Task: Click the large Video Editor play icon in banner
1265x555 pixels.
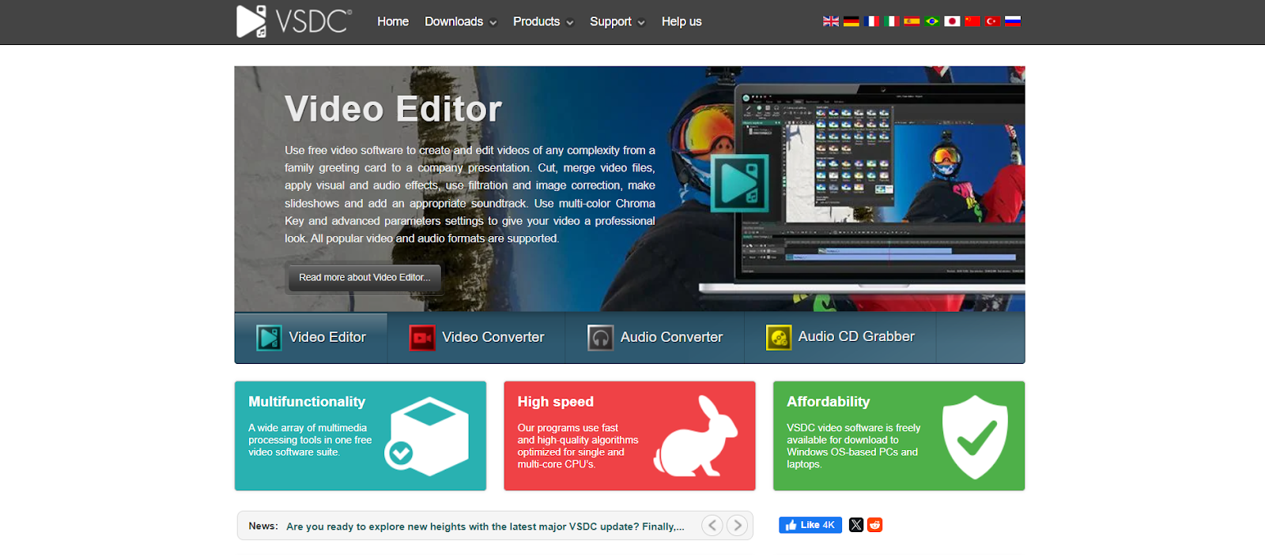Action: (740, 183)
